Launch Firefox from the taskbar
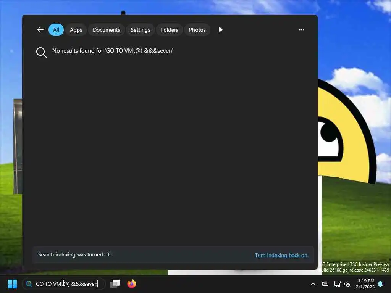 132,284
